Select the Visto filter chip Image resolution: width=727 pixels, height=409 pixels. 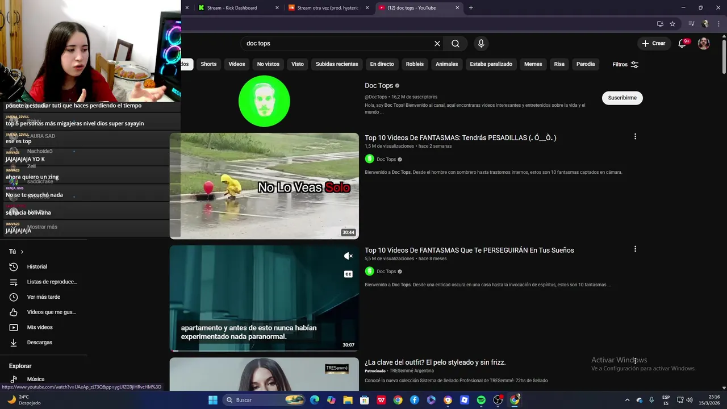298,64
